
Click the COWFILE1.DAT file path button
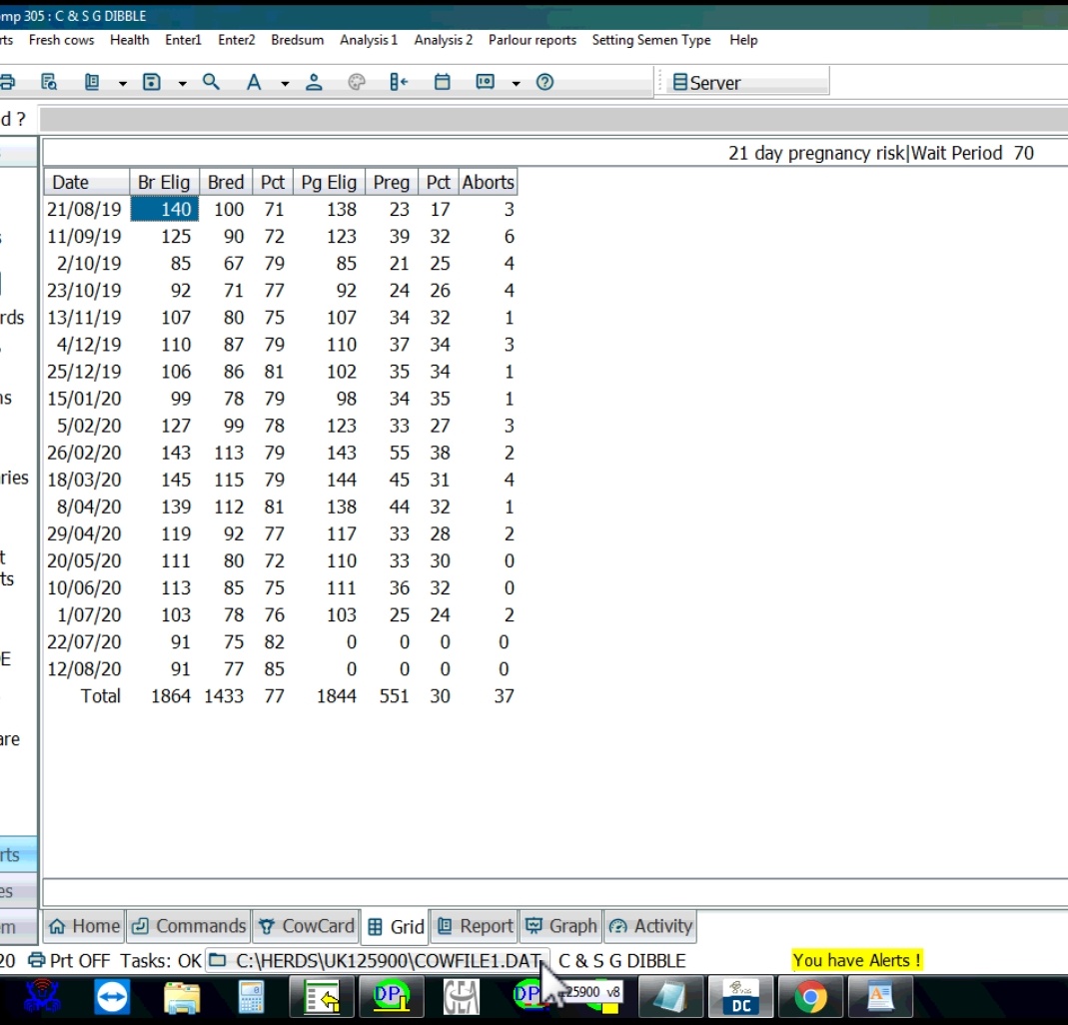(x=376, y=961)
